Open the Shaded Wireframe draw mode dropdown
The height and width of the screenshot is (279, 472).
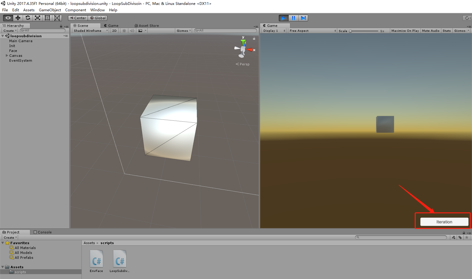[90, 31]
